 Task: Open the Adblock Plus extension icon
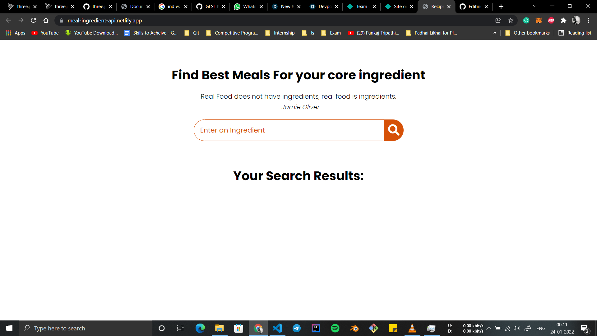(x=551, y=20)
